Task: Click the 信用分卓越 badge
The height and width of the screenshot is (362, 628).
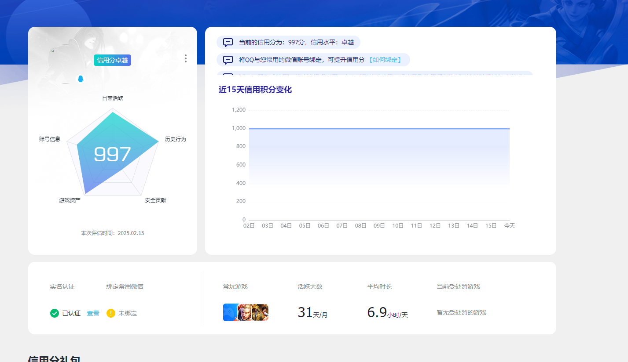Action: pos(112,60)
